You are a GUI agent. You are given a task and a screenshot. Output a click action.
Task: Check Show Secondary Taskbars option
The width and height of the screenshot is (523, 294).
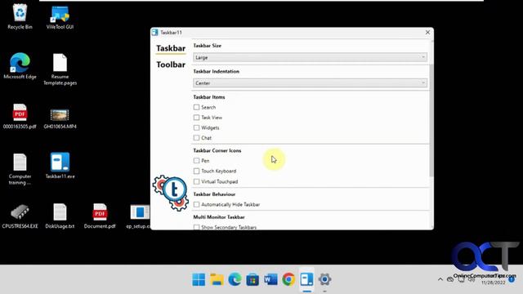click(196, 227)
